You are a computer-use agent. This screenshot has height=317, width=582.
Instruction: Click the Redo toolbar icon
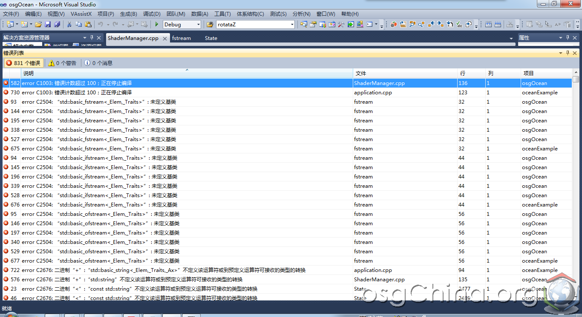pos(115,24)
